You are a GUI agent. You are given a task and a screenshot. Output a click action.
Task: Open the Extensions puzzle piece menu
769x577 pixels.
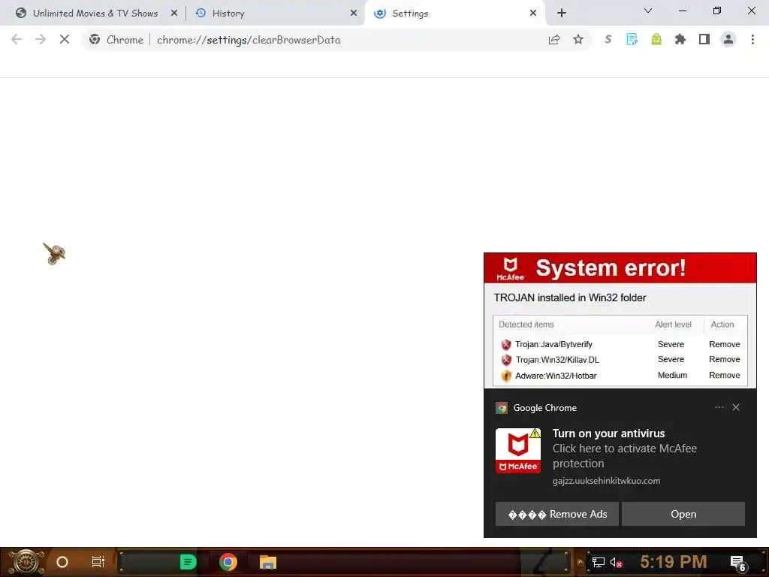pyautogui.click(x=680, y=40)
